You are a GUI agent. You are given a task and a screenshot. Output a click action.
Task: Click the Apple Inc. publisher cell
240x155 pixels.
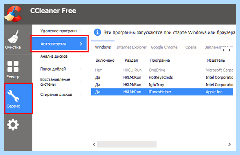214,92
